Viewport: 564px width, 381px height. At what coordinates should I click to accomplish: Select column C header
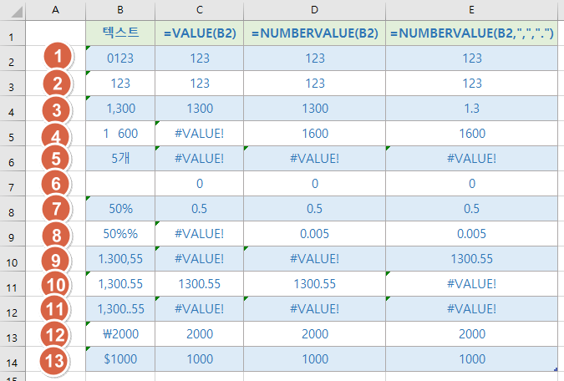point(199,10)
